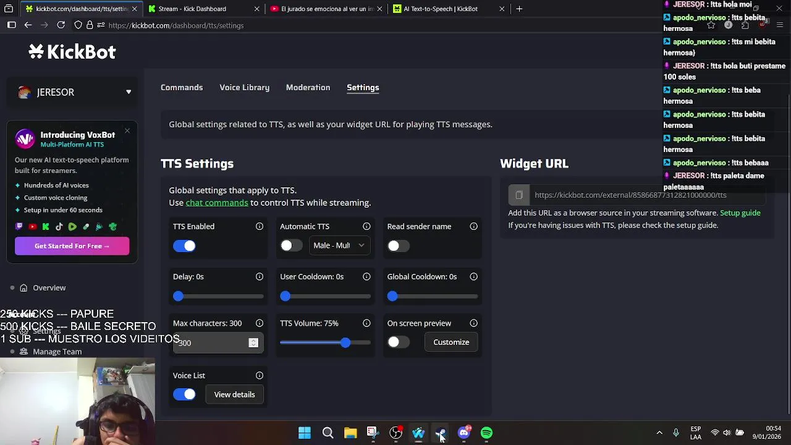
Task: Open info tooltip for Automatic TTS
Action: click(366, 227)
